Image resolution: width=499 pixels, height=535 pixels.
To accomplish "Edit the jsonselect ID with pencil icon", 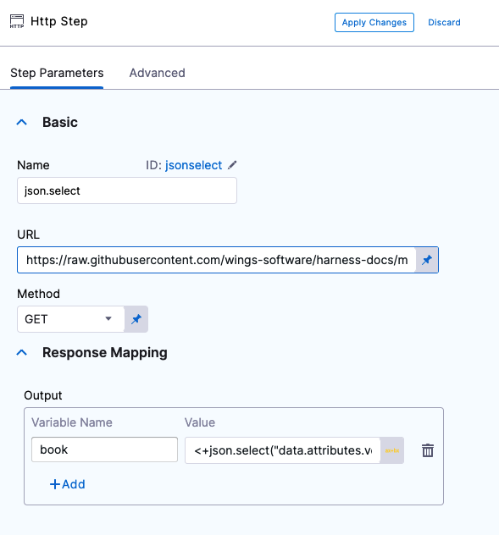I will 232,165.
